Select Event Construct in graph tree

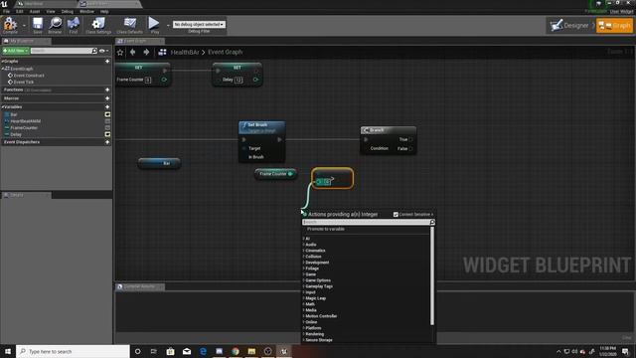pyautogui.click(x=29, y=76)
